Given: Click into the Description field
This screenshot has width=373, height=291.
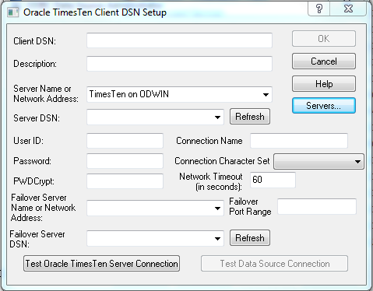Looking at the screenshot, I should [x=179, y=64].
